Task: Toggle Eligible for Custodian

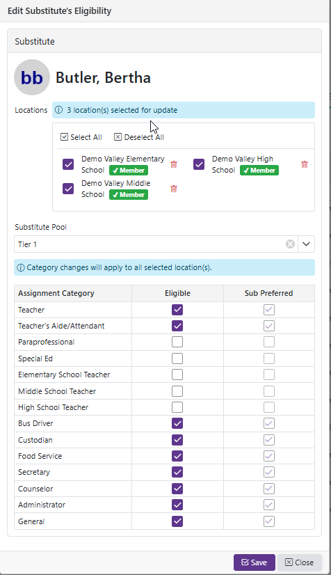Action: click(x=177, y=440)
